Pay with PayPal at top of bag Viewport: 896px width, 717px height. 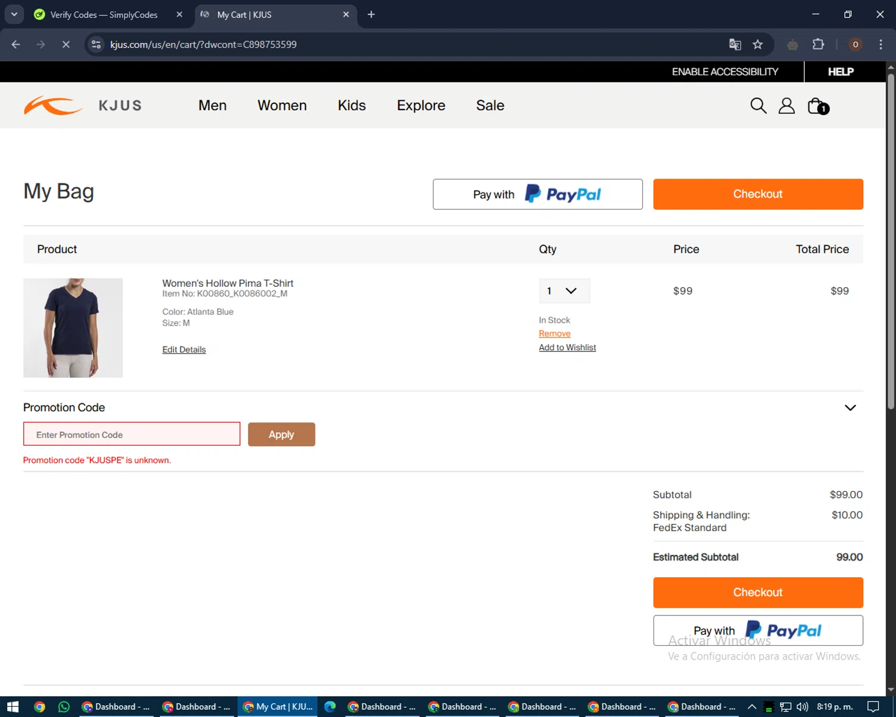click(538, 194)
